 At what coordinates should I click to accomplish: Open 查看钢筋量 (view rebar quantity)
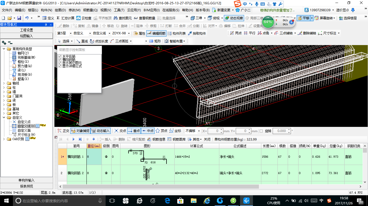pos(145,18)
